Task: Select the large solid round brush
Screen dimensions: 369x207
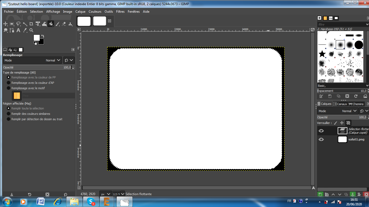Action: tap(359, 45)
